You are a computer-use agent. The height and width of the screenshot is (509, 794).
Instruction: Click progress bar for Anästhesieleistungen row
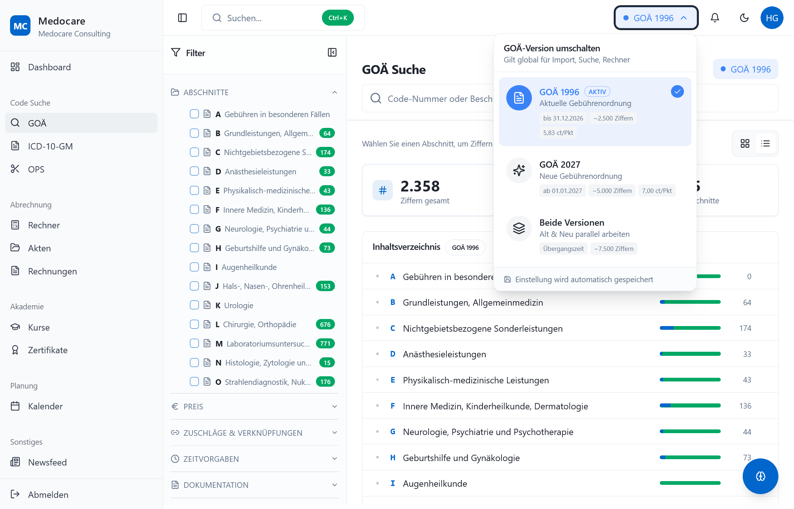(690, 354)
